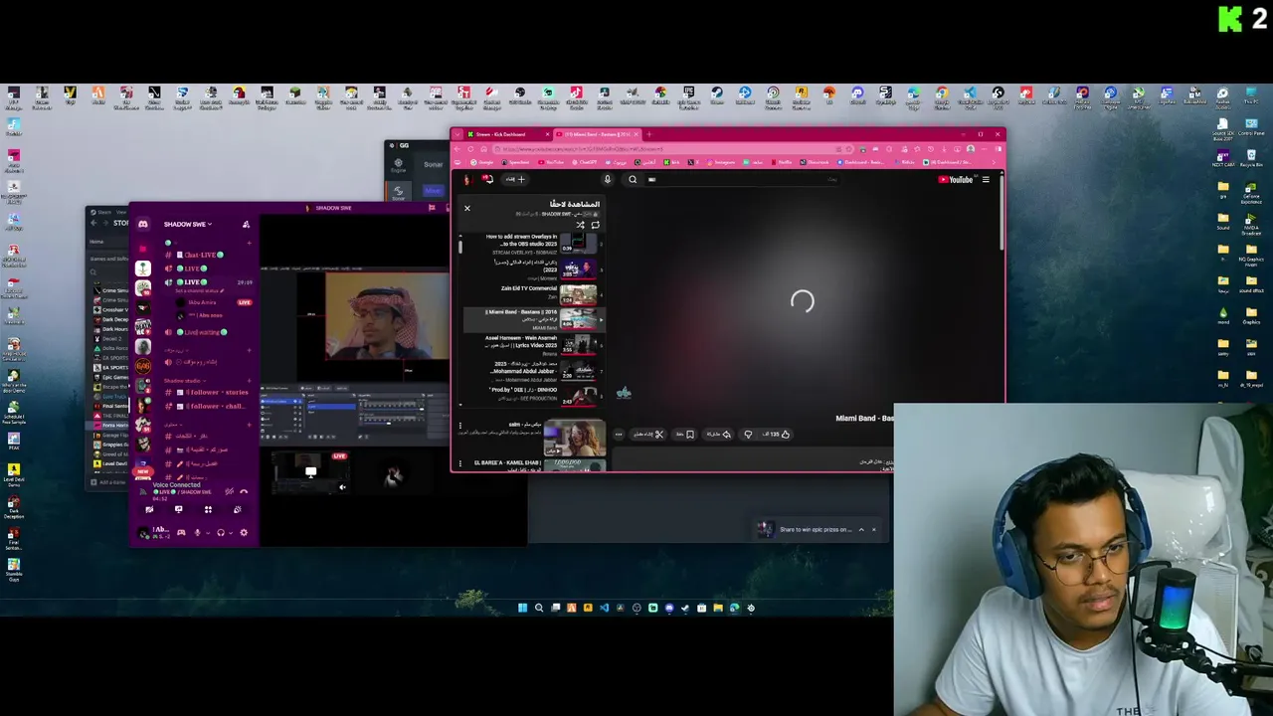This screenshot has width=1273, height=716.
Task: Click the YouTube search input field
Action: [743, 180]
